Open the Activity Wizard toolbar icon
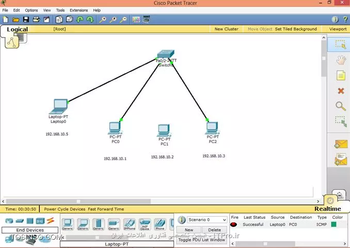The width and height of the screenshot is (350, 248). point(46,20)
